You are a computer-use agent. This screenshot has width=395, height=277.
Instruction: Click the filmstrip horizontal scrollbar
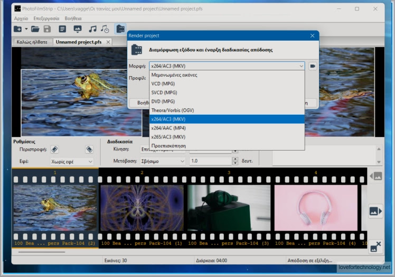click(42, 252)
